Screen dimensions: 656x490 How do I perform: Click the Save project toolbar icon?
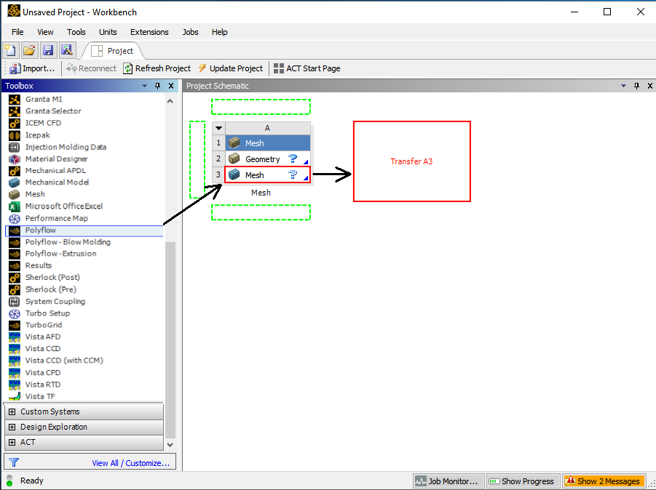pyautogui.click(x=47, y=49)
